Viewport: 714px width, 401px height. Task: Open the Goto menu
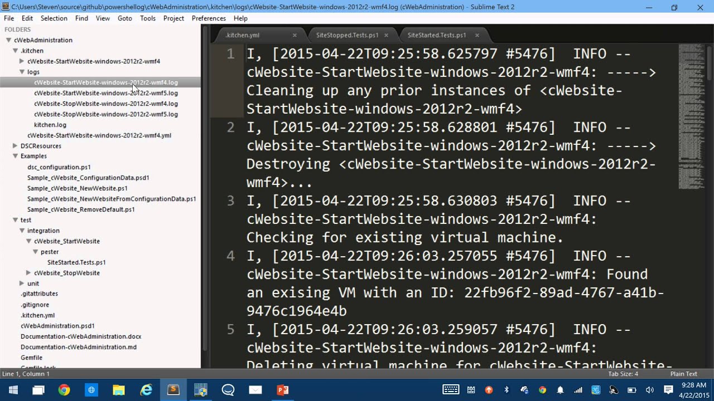125,18
